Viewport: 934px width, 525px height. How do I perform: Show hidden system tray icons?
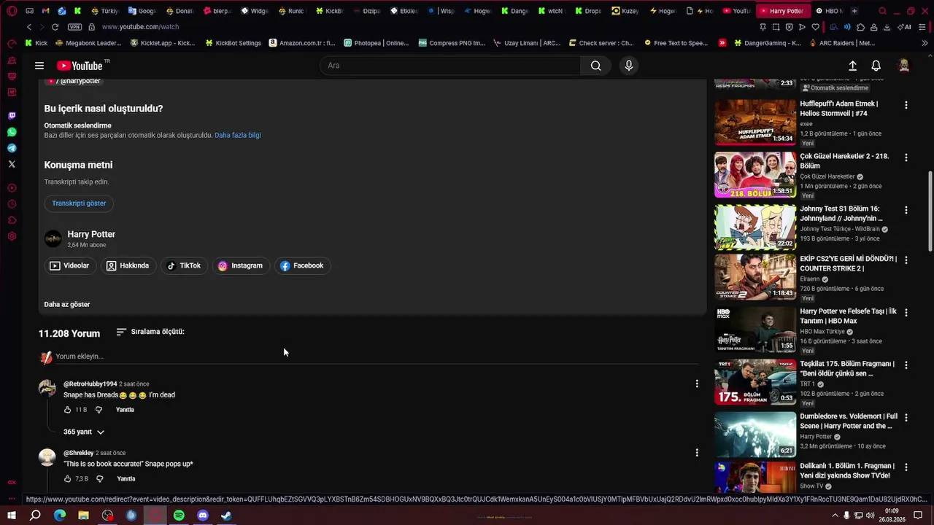click(x=835, y=516)
